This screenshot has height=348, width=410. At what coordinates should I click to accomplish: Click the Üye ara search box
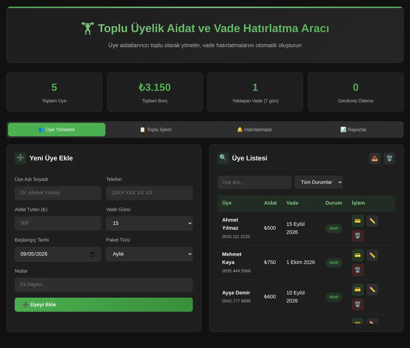pos(255,182)
